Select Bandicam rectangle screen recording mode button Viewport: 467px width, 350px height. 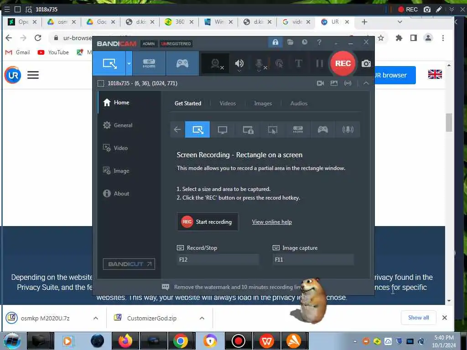(x=109, y=63)
